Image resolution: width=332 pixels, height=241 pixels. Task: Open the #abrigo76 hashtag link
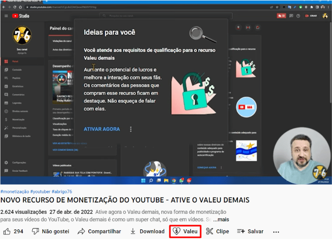[x=62, y=192]
